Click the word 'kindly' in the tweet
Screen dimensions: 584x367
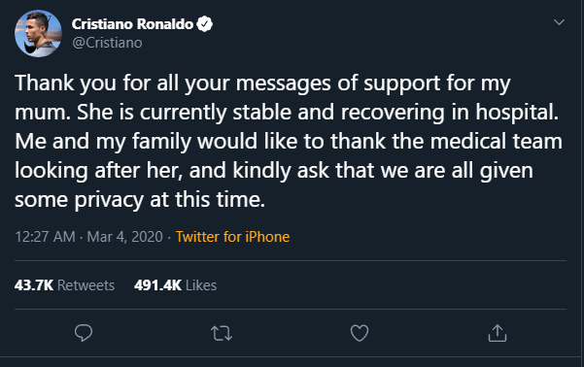point(261,171)
